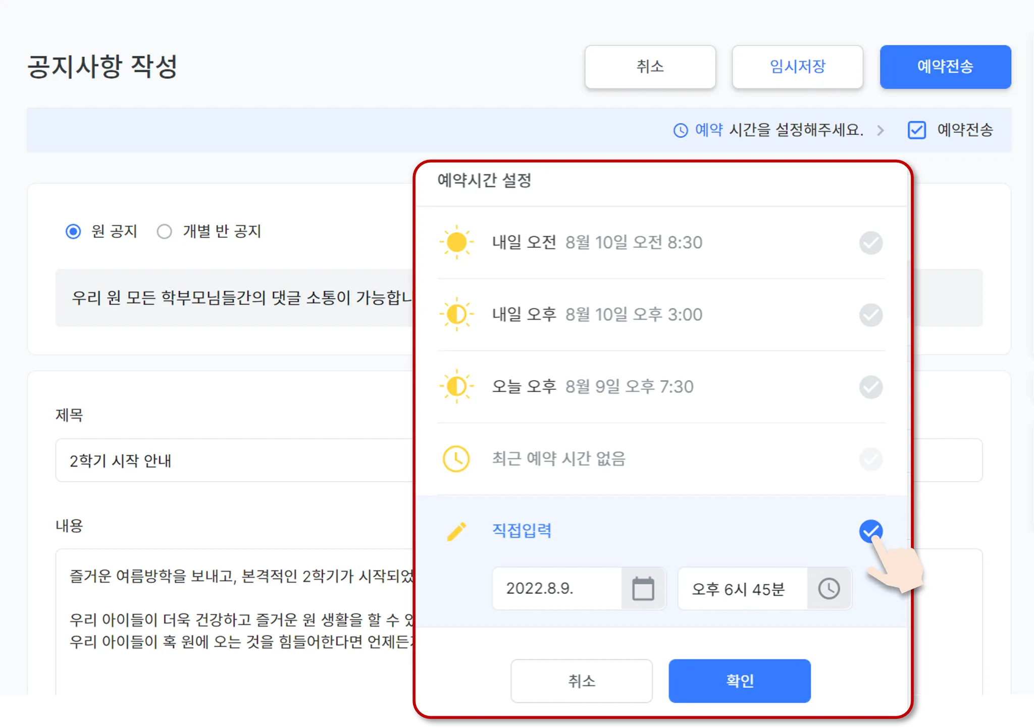
Task: Open the 2022.8.9. date field
Action: pos(555,589)
